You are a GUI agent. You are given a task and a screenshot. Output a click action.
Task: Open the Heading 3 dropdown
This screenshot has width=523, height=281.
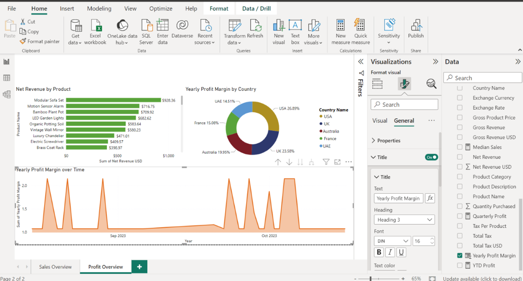coord(404,220)
